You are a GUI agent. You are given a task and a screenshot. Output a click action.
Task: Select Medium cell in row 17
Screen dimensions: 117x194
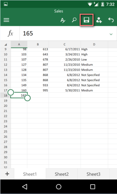point(94,90)
